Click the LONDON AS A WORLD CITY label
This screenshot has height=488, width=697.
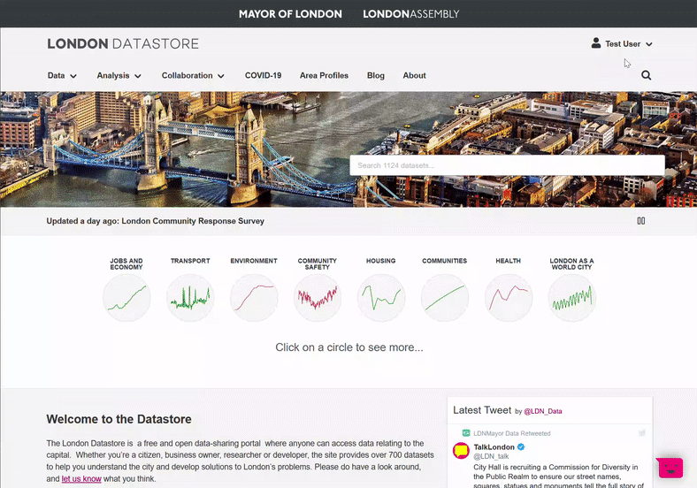(571, 264)
